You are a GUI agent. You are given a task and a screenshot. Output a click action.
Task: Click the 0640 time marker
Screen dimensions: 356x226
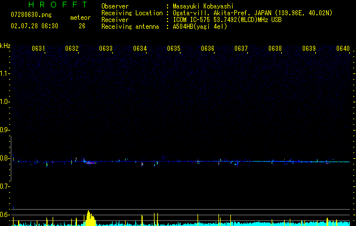click(343, 49)
